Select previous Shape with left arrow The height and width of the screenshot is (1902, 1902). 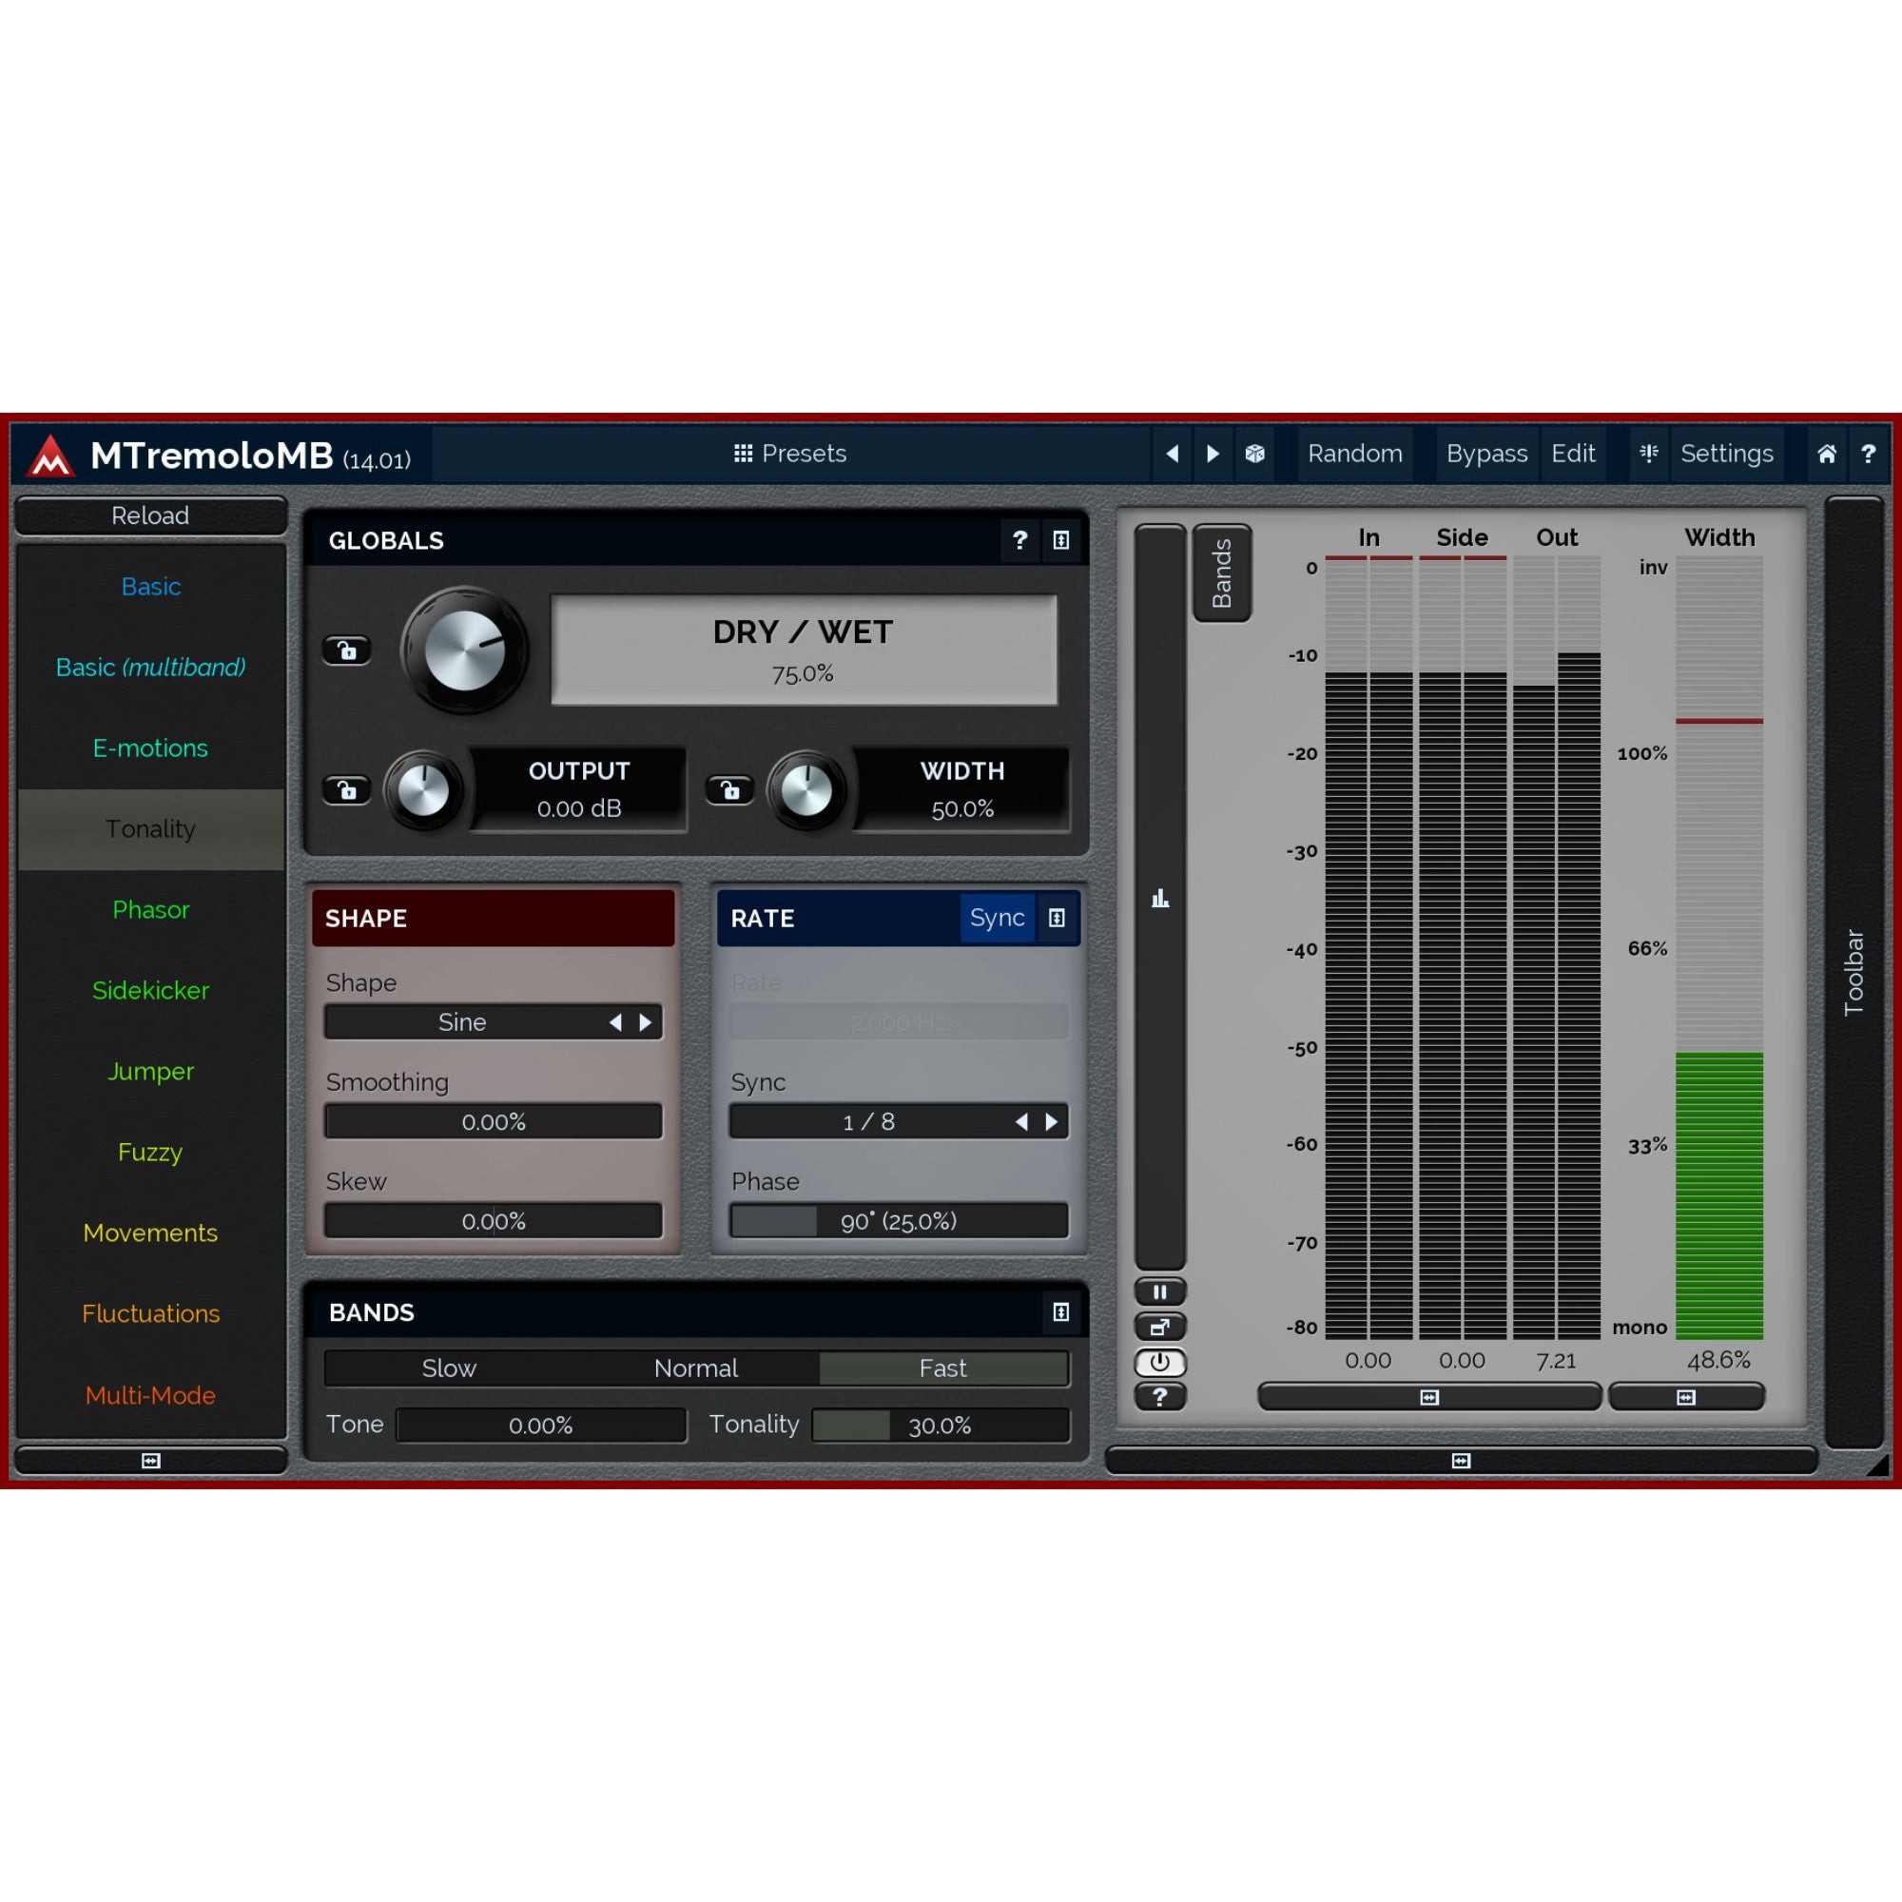pyautogui.click(x=615, y=1023)
